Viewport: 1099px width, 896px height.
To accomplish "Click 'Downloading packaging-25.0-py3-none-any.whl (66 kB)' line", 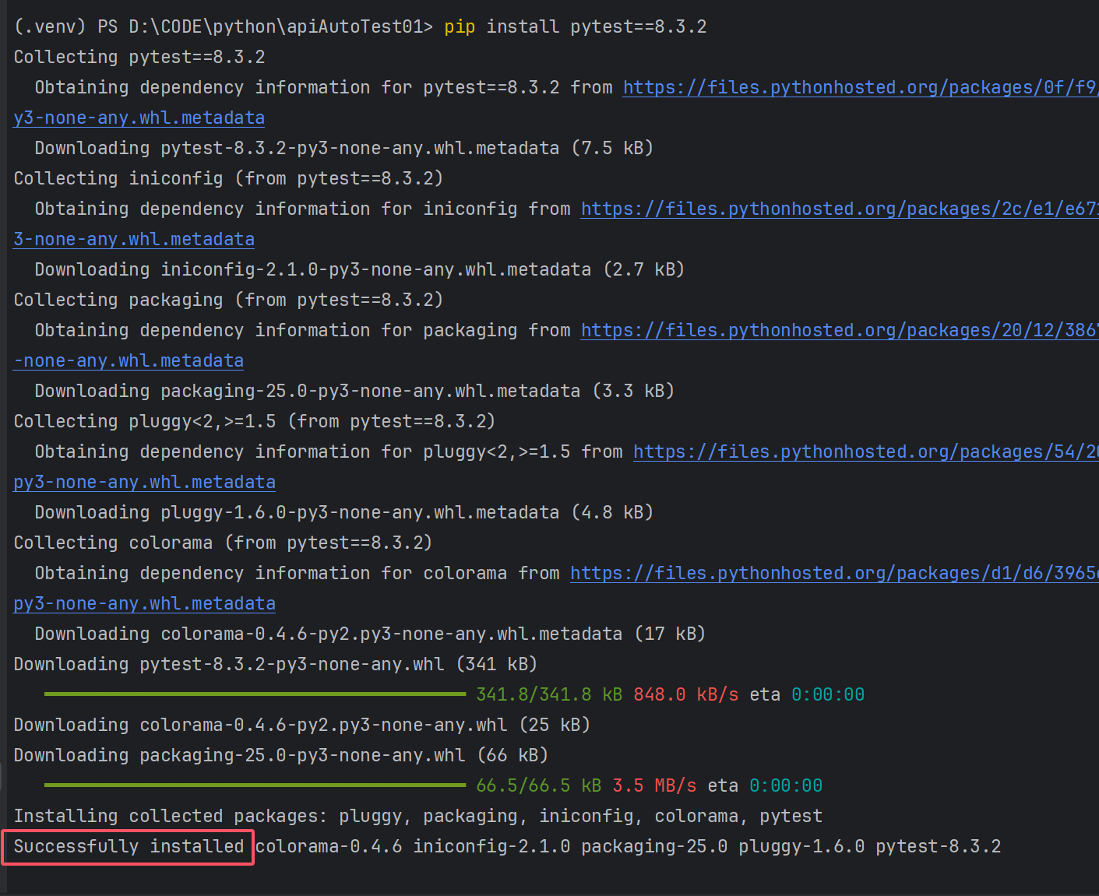I will point(280,755).
